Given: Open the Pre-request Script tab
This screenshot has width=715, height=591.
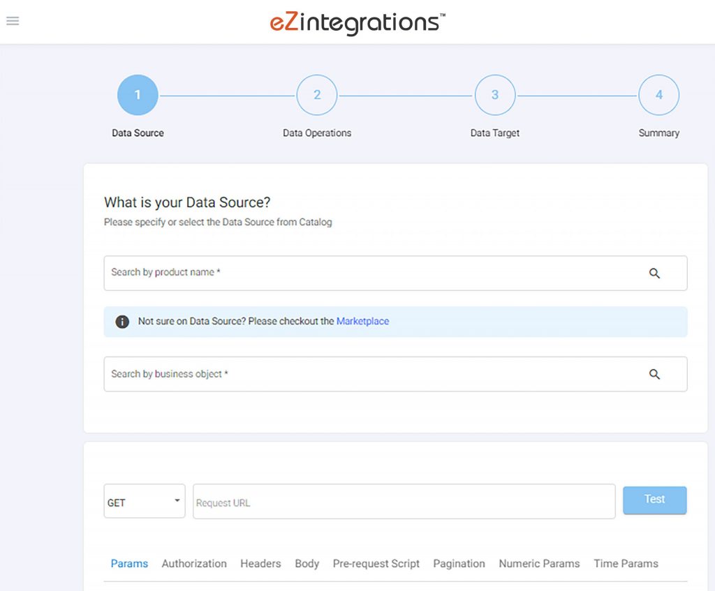Looking at the screenshot, I should click(376, 564).
